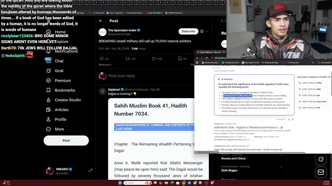The width and height of the screenshot is (332, 186).
Task: Select related search 'hadith 70000 jews left'
Action: (311, 108)
